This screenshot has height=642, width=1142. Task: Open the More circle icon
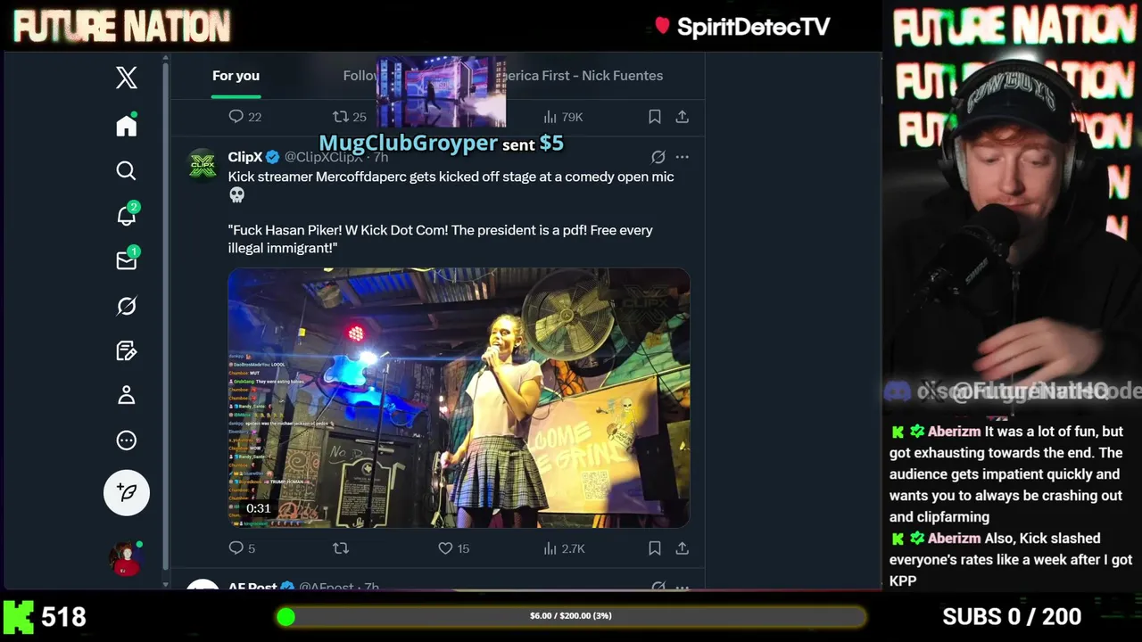coord(127,440)
